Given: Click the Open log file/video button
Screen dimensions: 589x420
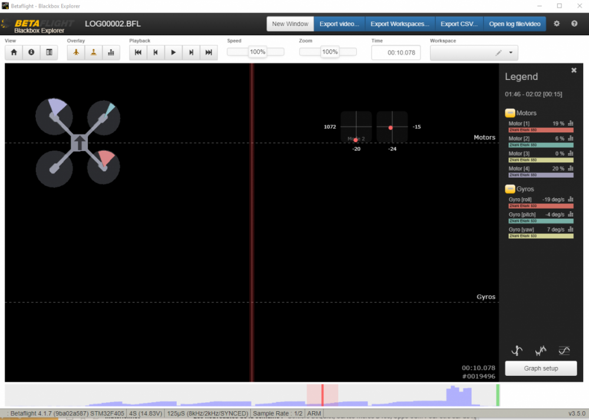Looking at the screenshot, I should tap(514, 24).
